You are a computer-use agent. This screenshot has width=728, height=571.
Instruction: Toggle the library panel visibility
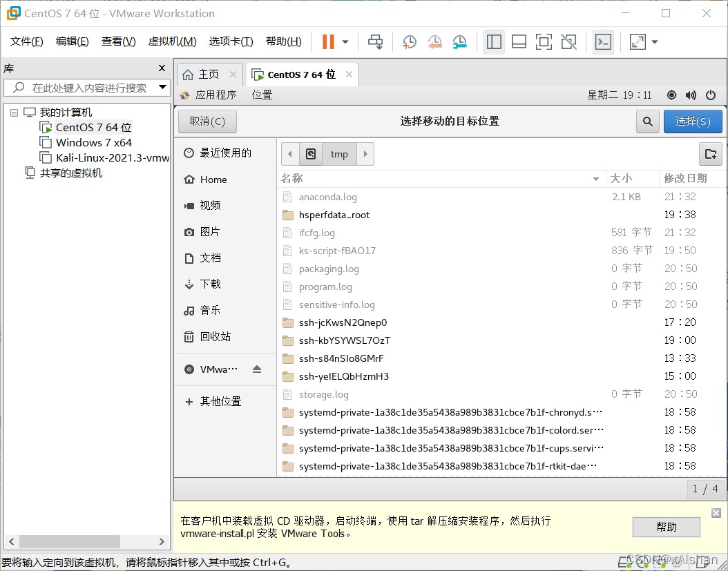click(494, 42)
